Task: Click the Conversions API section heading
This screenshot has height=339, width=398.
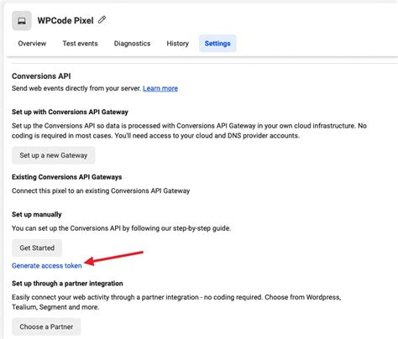Action: pos(41,76)
